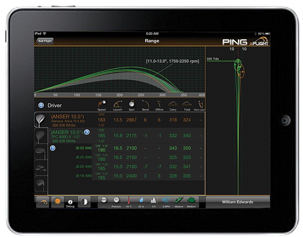
Task: Tap the Ball Flight back button
Action: coord(44,41)
